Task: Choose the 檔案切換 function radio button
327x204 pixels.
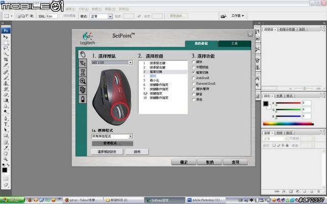Action: (x=194, y=72)
